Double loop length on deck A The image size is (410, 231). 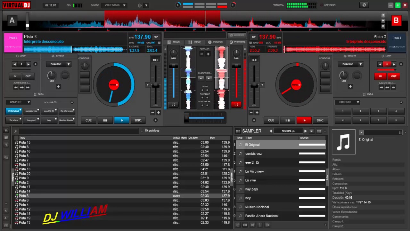[28, 64]
